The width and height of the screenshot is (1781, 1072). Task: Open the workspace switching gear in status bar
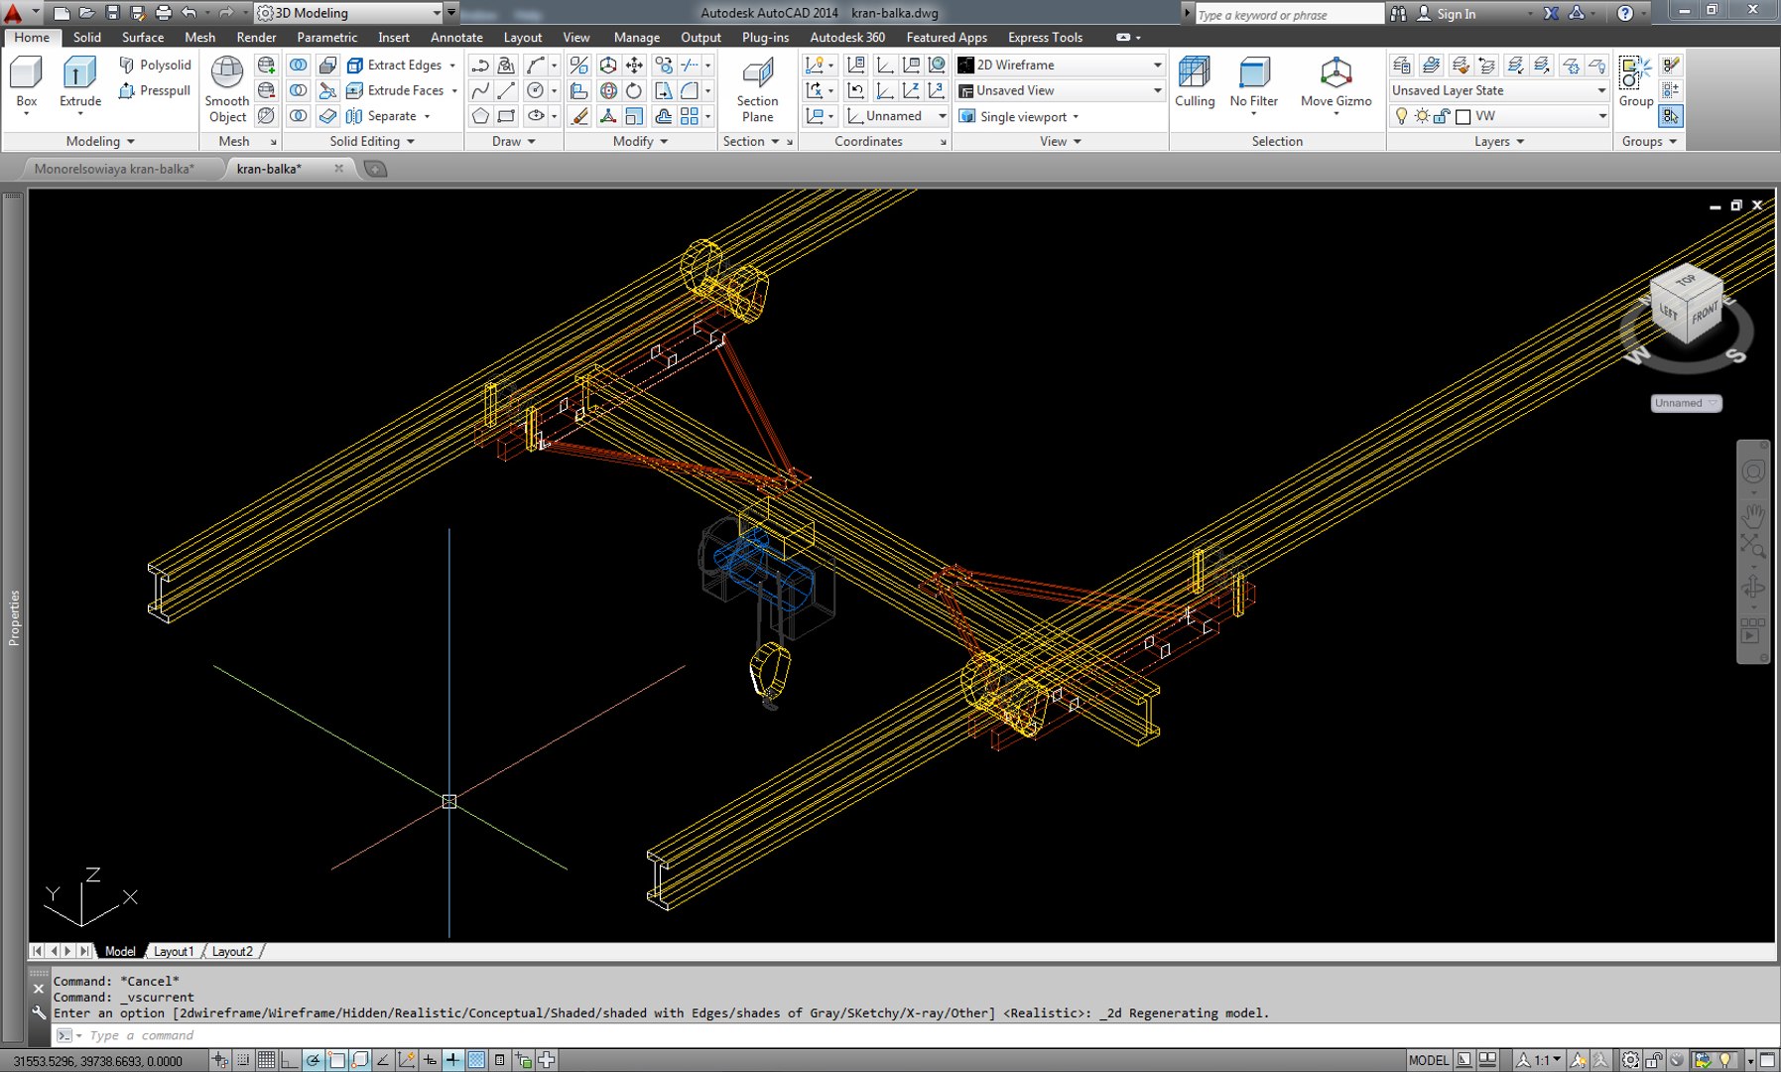pos(1630,1060)
